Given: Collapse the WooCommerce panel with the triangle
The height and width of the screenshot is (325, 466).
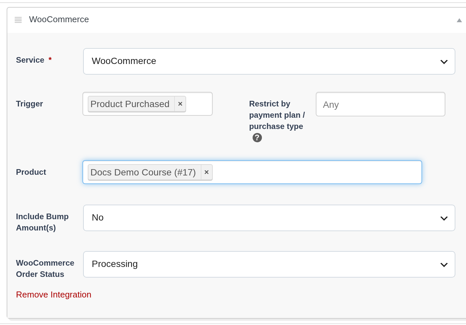Looking at the screenshot, I should (x=459, y=20).
